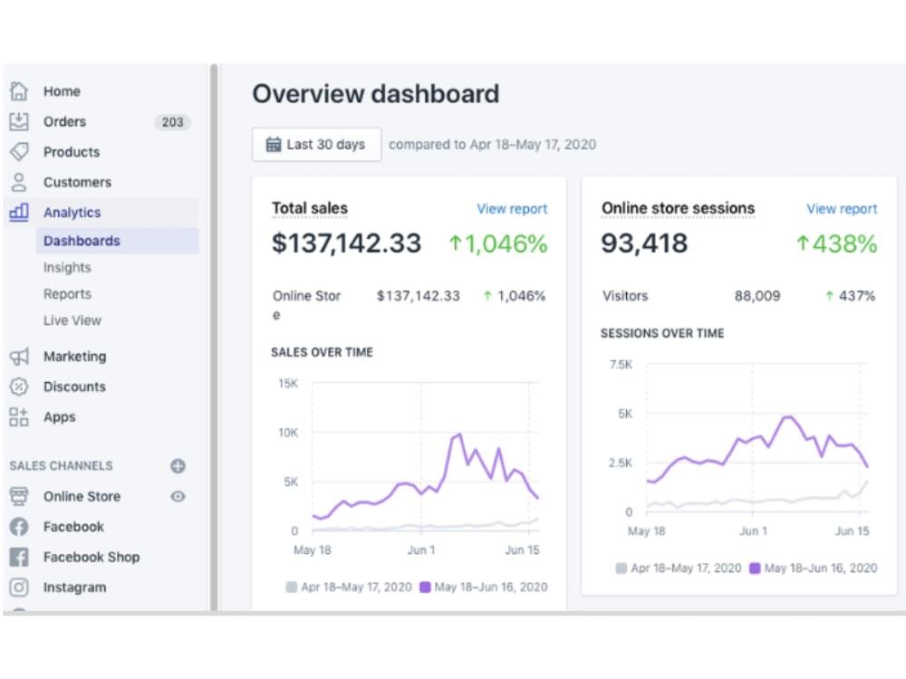This screenshot has width=906, height=679.
Task: Click the SALES CHANNELS section label
Action: 62,466
